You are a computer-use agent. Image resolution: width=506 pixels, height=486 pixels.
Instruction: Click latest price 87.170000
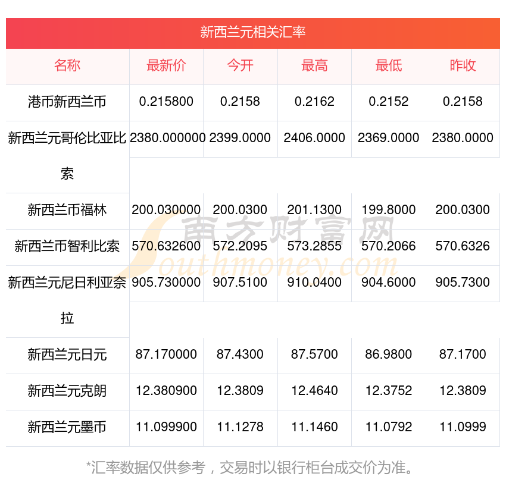(166, 355)
